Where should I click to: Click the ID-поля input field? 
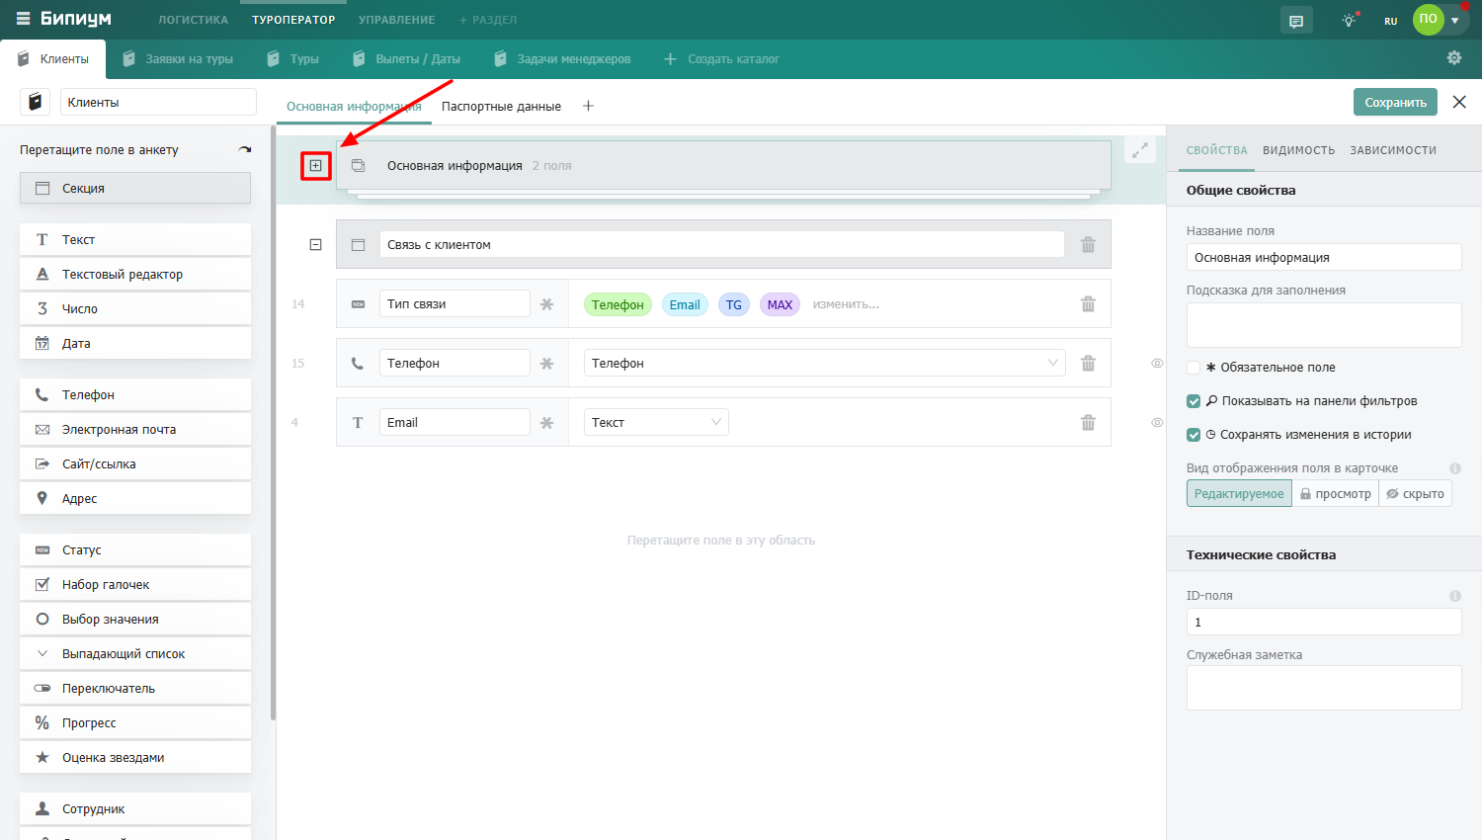[1324, 622]
